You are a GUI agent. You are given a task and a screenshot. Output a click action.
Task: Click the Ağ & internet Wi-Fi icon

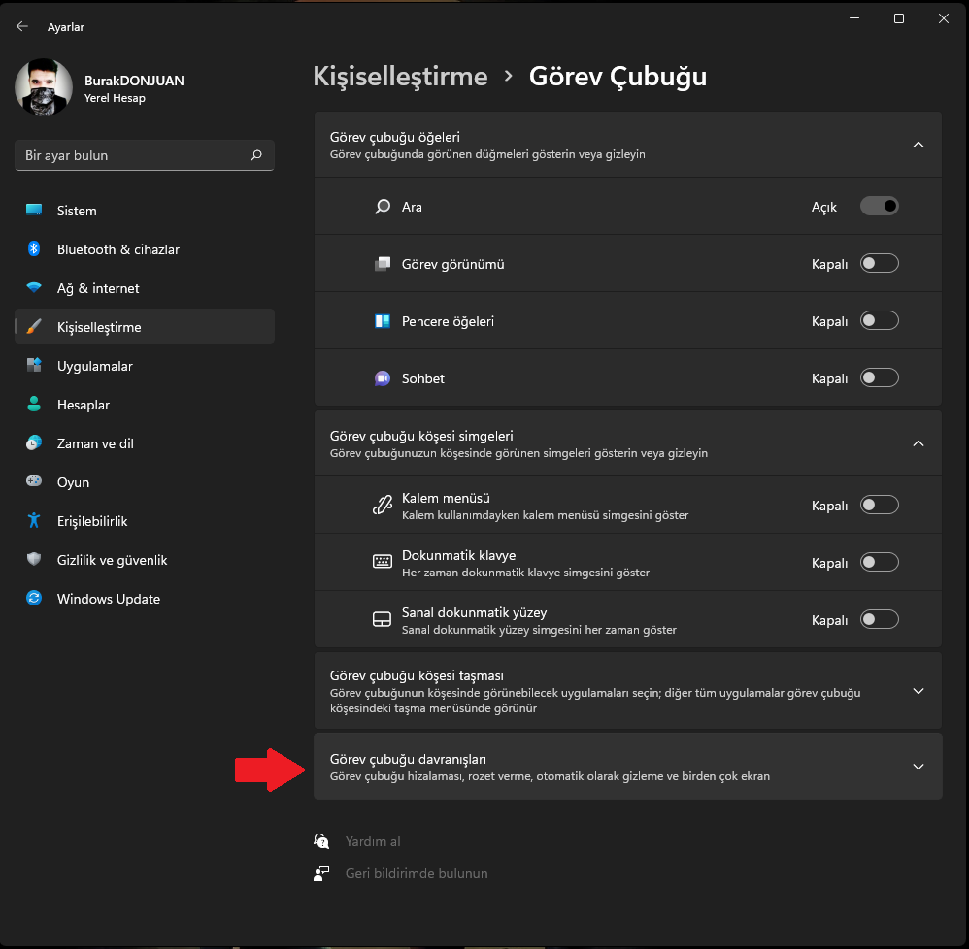(34, 288)
